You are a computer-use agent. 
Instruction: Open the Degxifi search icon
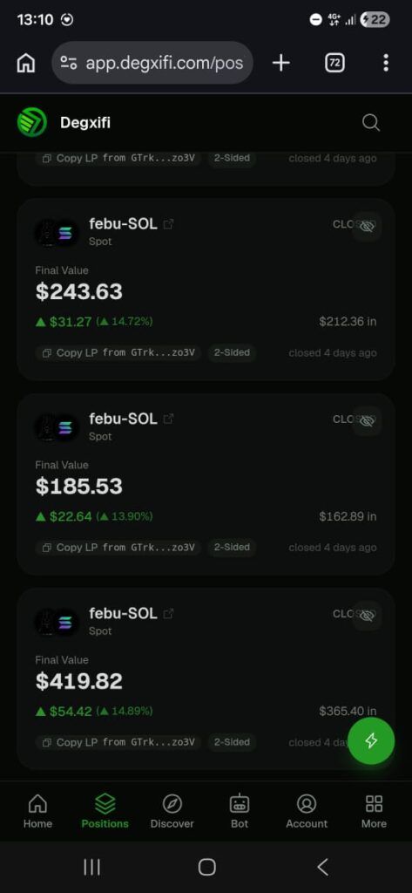point(370,122)
